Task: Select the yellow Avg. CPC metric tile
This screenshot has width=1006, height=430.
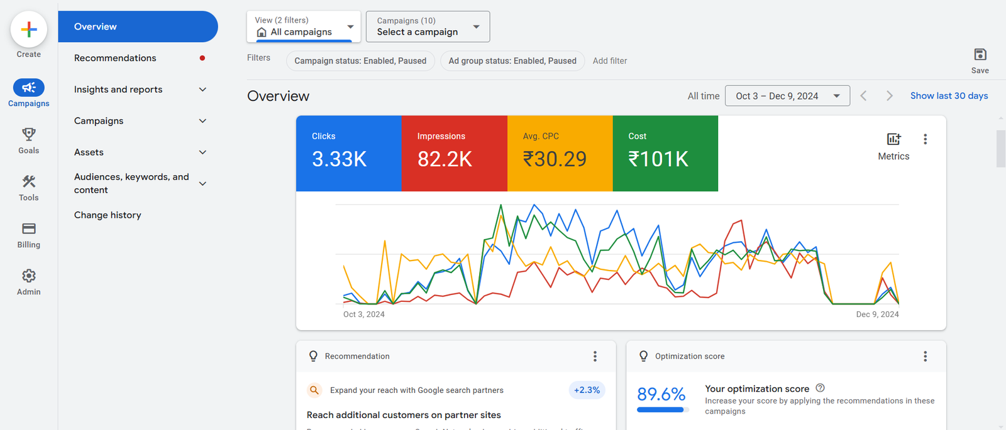Action: coord(560,153)
